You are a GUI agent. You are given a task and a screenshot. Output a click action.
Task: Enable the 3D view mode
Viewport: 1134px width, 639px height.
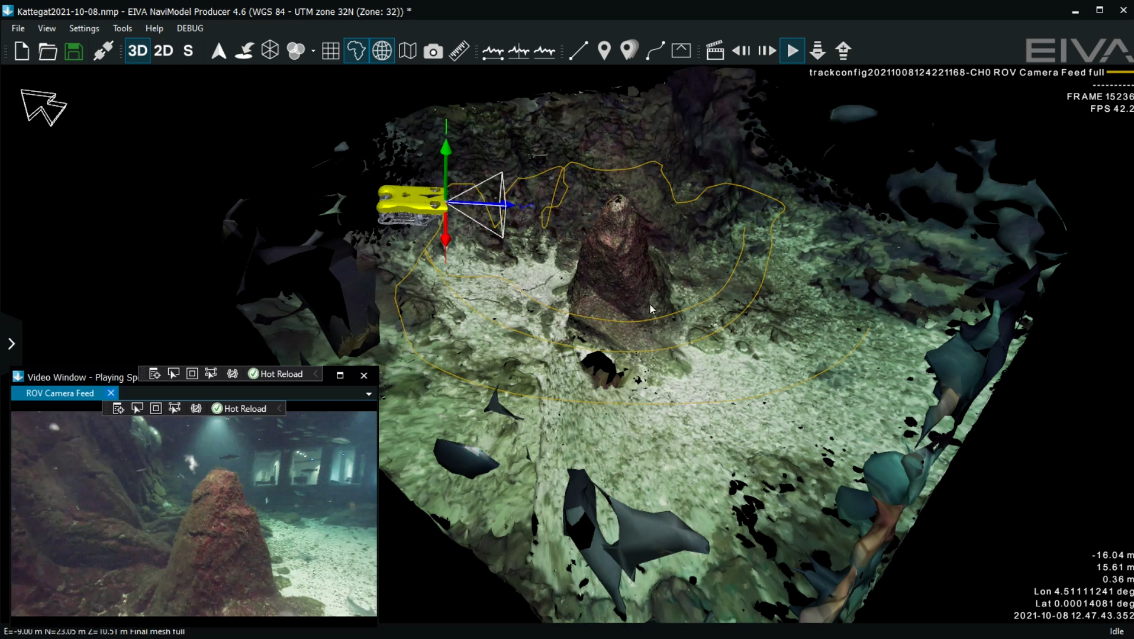coord(137,51)
